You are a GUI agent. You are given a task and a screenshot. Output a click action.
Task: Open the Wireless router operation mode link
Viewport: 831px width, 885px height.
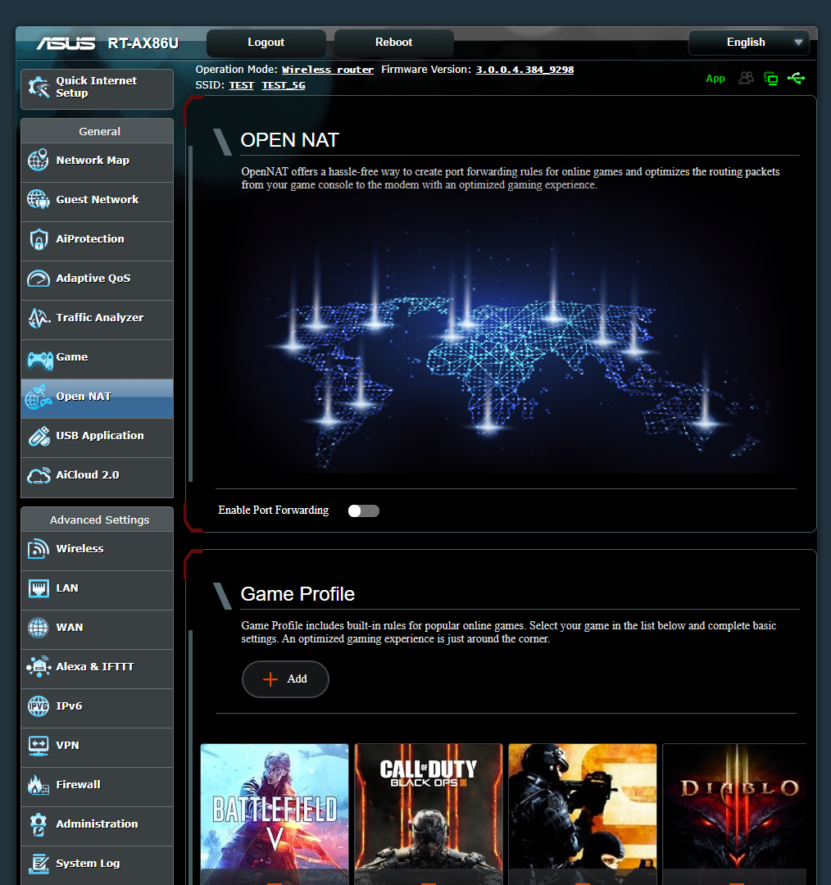[328, 70]
